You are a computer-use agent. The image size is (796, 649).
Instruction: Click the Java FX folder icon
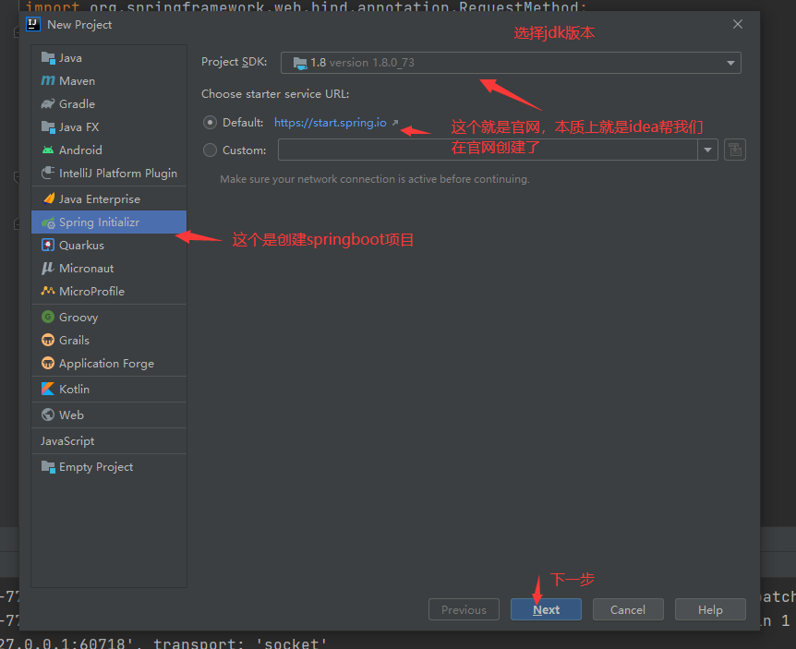click(x=48, y=126)
